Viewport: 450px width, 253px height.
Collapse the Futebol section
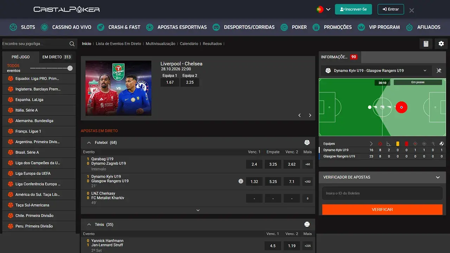[88, 143]
